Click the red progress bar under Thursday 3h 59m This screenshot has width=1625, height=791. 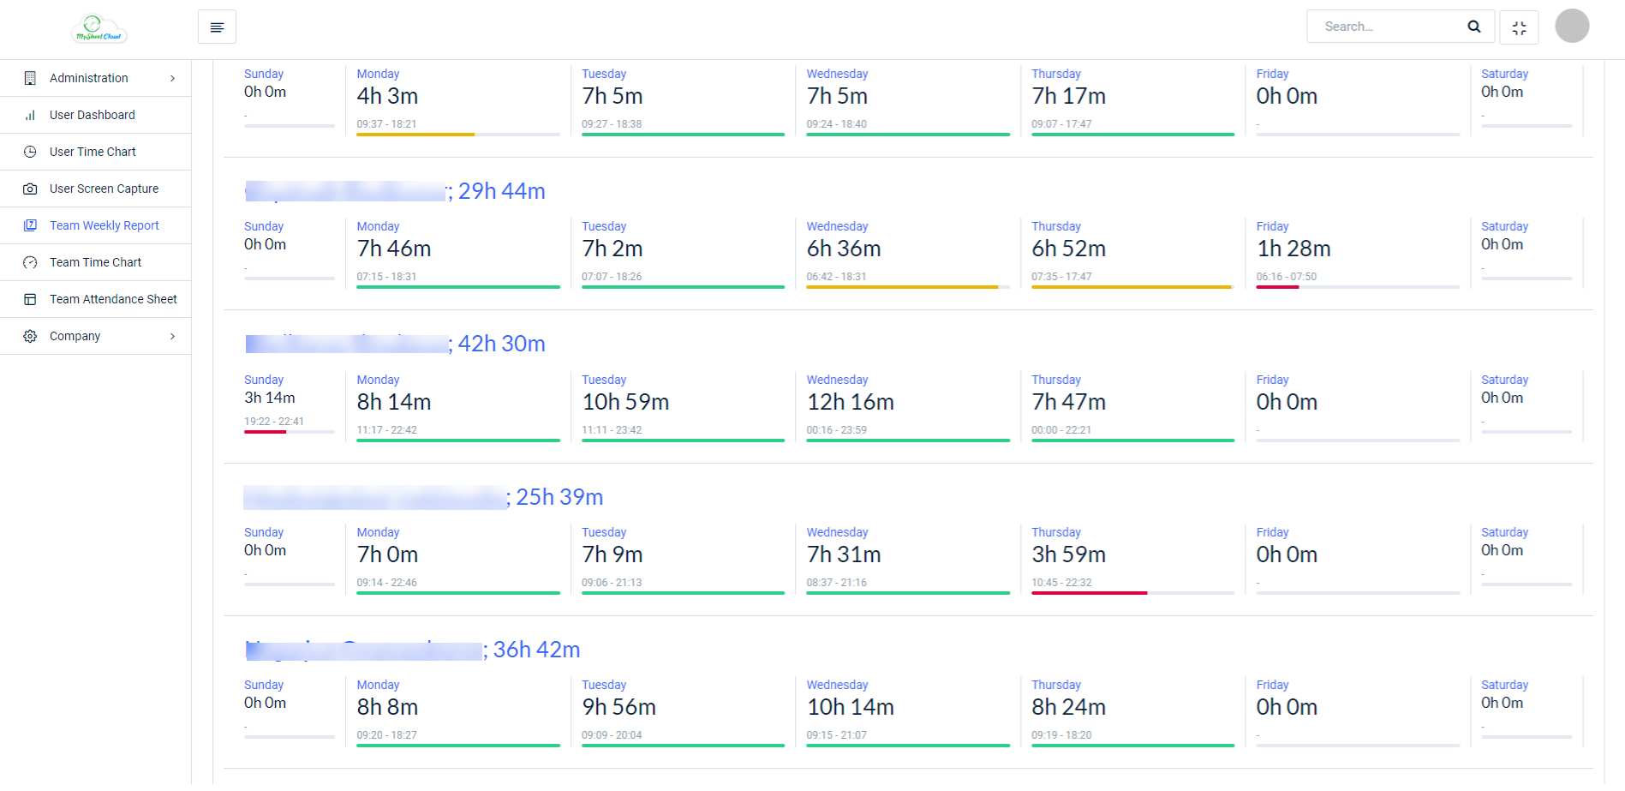click(x=1089, y=593)
